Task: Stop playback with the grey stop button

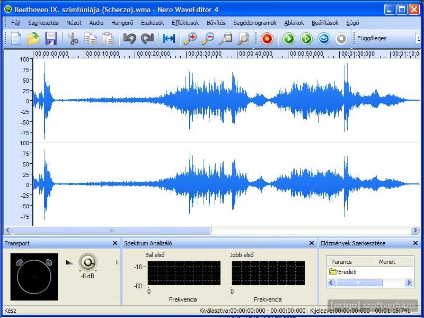Action: tap(341, 39)
